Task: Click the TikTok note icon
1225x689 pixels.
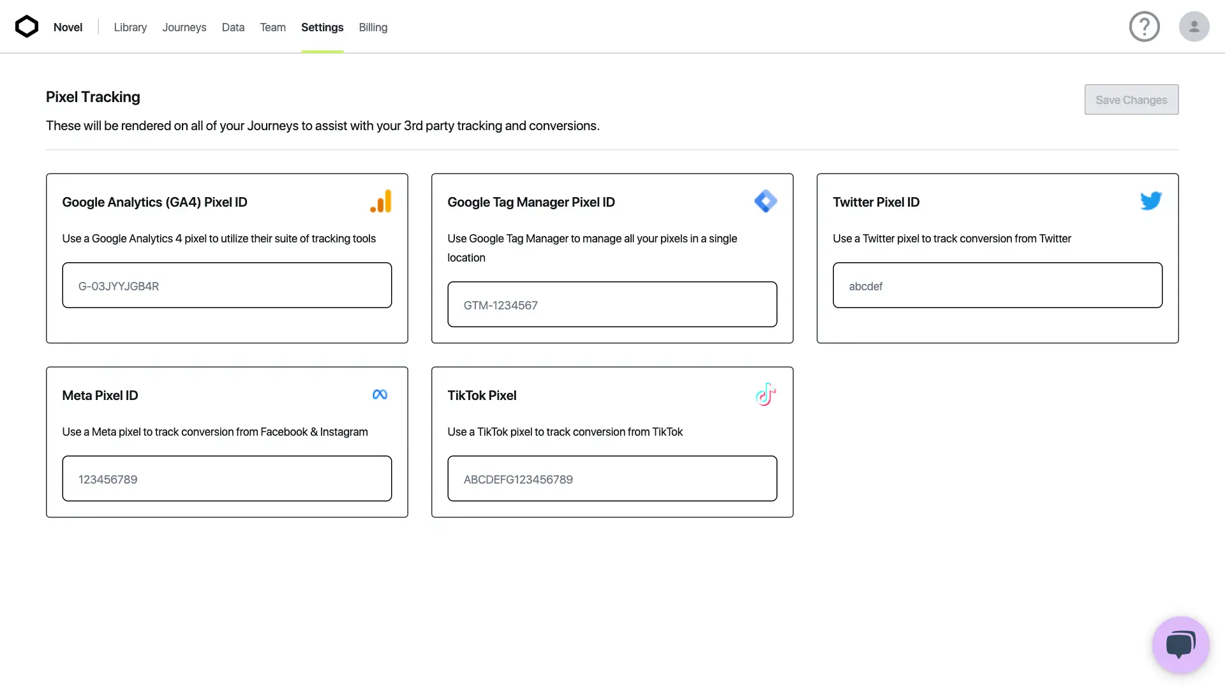Action: tap(766, 395)
